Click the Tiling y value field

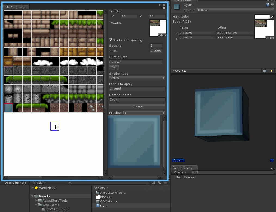(197, 38)
